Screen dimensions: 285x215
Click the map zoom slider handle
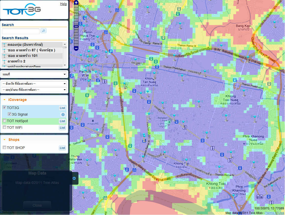(x=76, y=26)
